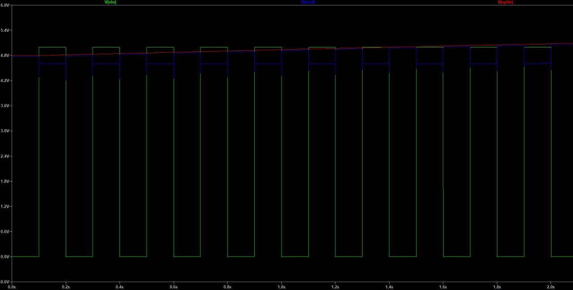Click the 1.0s time axis label

(x=282, y=287)
